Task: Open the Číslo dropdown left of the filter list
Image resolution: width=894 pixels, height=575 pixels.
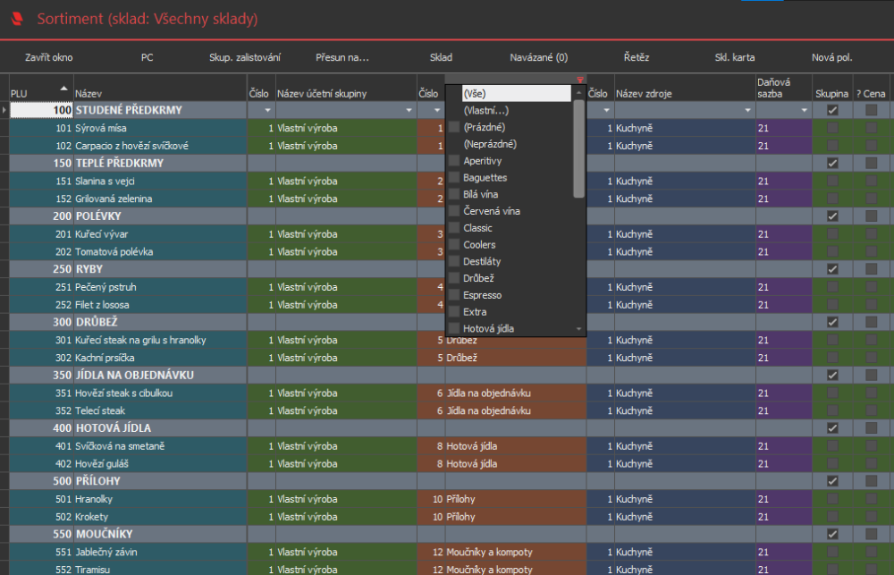Action: [437, 110]
